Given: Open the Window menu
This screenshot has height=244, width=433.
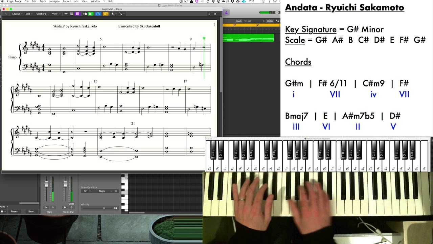Looking at the screenshot, I should coord(95,1).
